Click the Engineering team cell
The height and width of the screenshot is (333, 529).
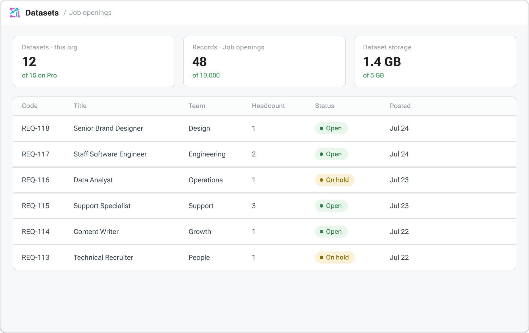point(207,154)
